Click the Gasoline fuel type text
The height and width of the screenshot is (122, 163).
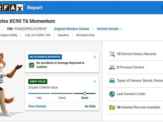[x=63, y=35]
